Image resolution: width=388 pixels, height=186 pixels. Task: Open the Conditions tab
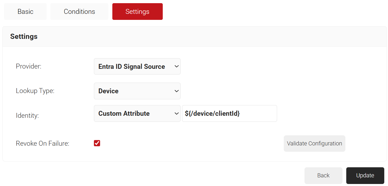click(x=79, y=12)
